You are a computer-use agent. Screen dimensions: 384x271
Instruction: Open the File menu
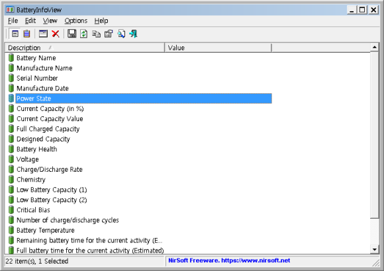pyautogui.click(x=13, y=20)
